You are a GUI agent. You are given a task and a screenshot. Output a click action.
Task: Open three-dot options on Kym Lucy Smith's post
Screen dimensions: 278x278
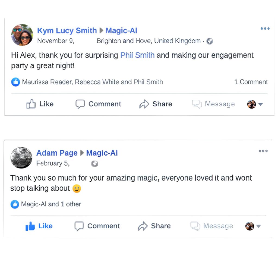coord(265,29)
